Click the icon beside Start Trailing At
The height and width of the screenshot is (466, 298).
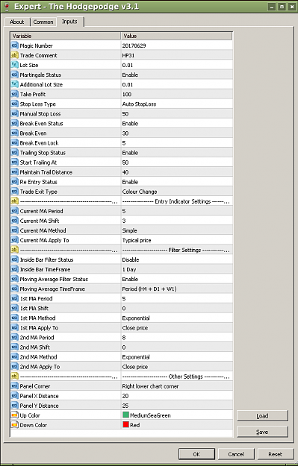tap(15, 163)
